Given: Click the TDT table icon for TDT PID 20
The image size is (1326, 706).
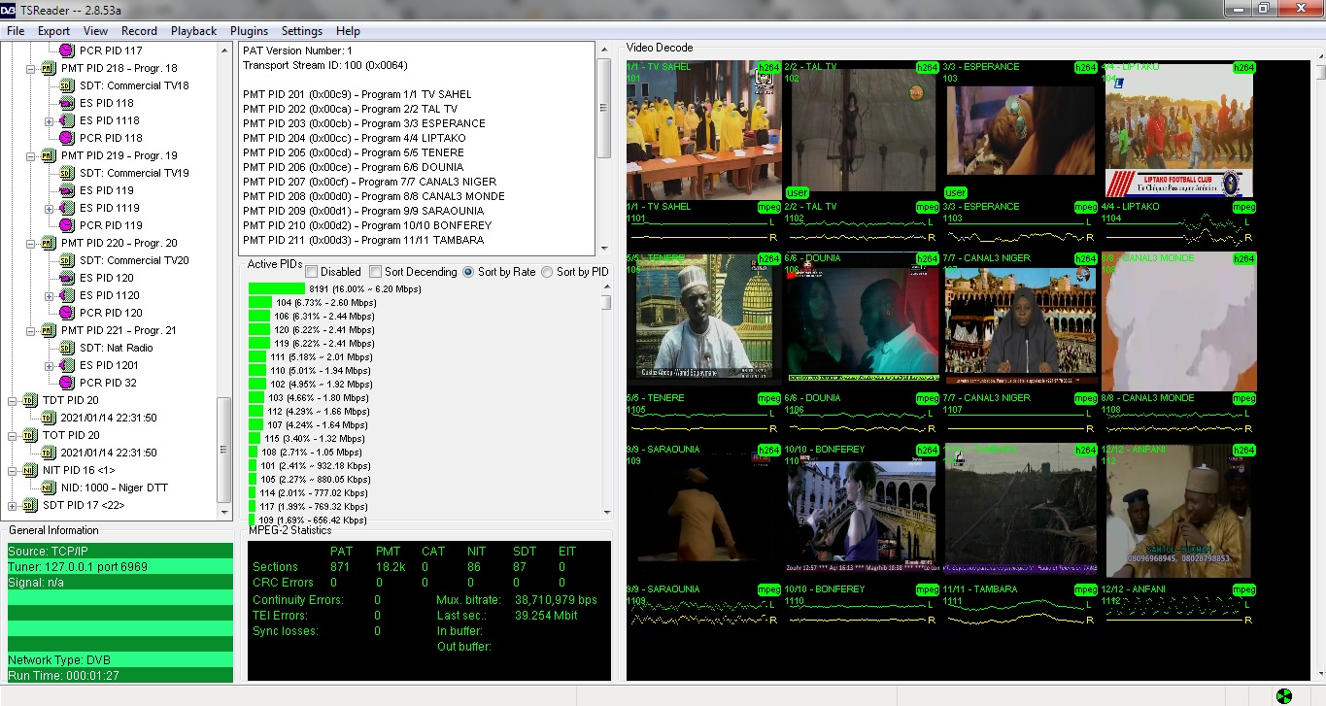Looking at the screenshot, I should 30,400.
